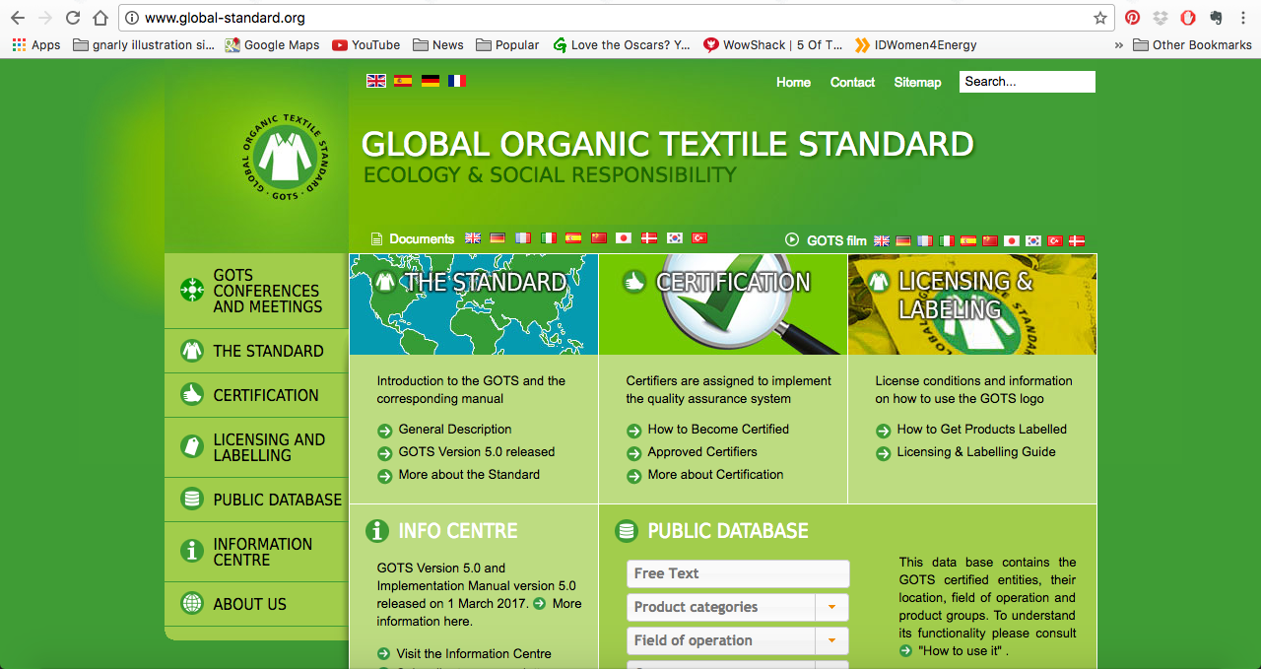Image resolution: width=1261 pixels, height=669 pixels.
Task: Click the Pinterest extension icon
Action: pyautogui.click(x=1133, y=18)
